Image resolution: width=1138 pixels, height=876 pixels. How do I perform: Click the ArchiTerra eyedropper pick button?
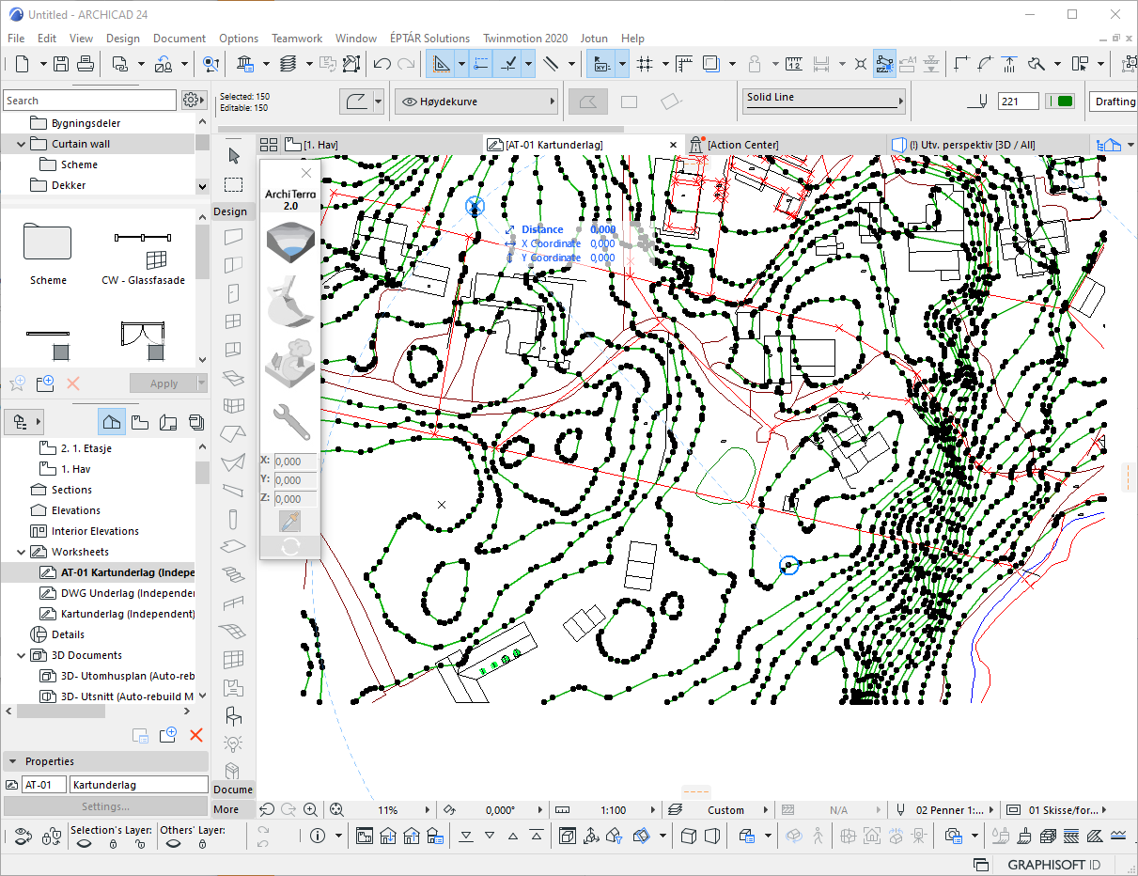(x=290, y=523)
